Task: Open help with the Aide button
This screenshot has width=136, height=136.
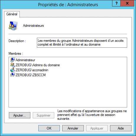Action: click(x=121, y=128)
